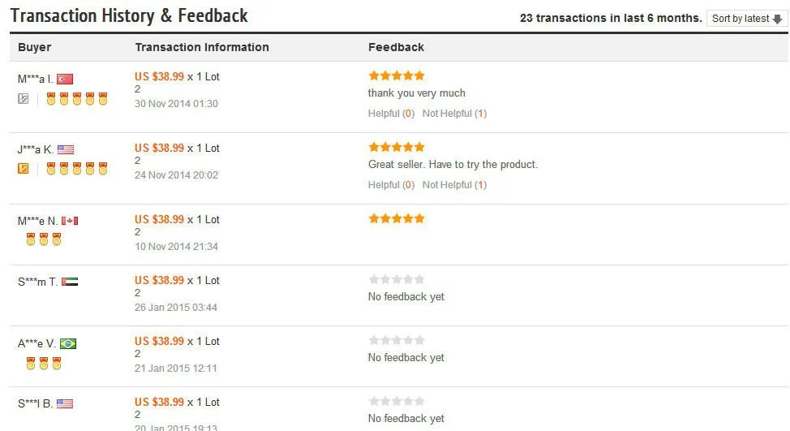Click the Sort by latest down arrow

(x=777, y=19)
